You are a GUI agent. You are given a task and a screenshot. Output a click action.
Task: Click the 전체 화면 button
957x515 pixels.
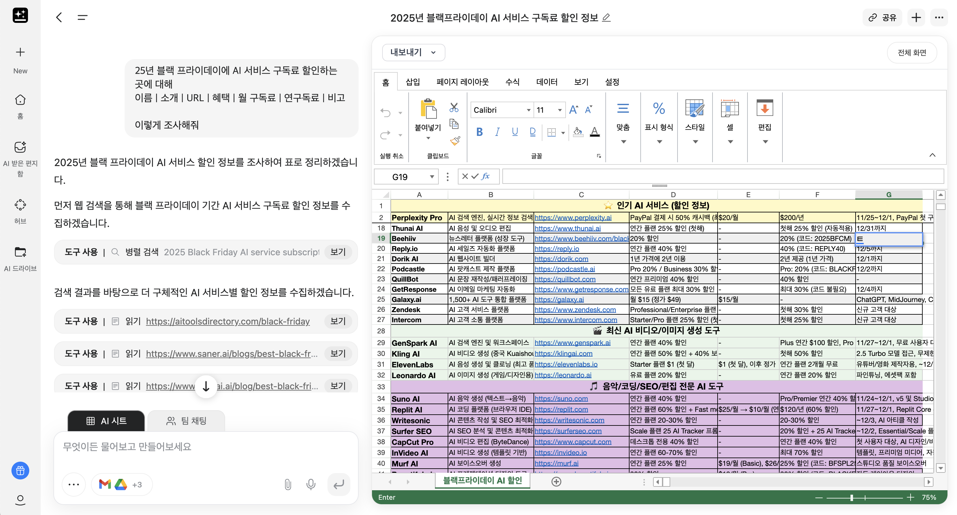coord(912,53)
